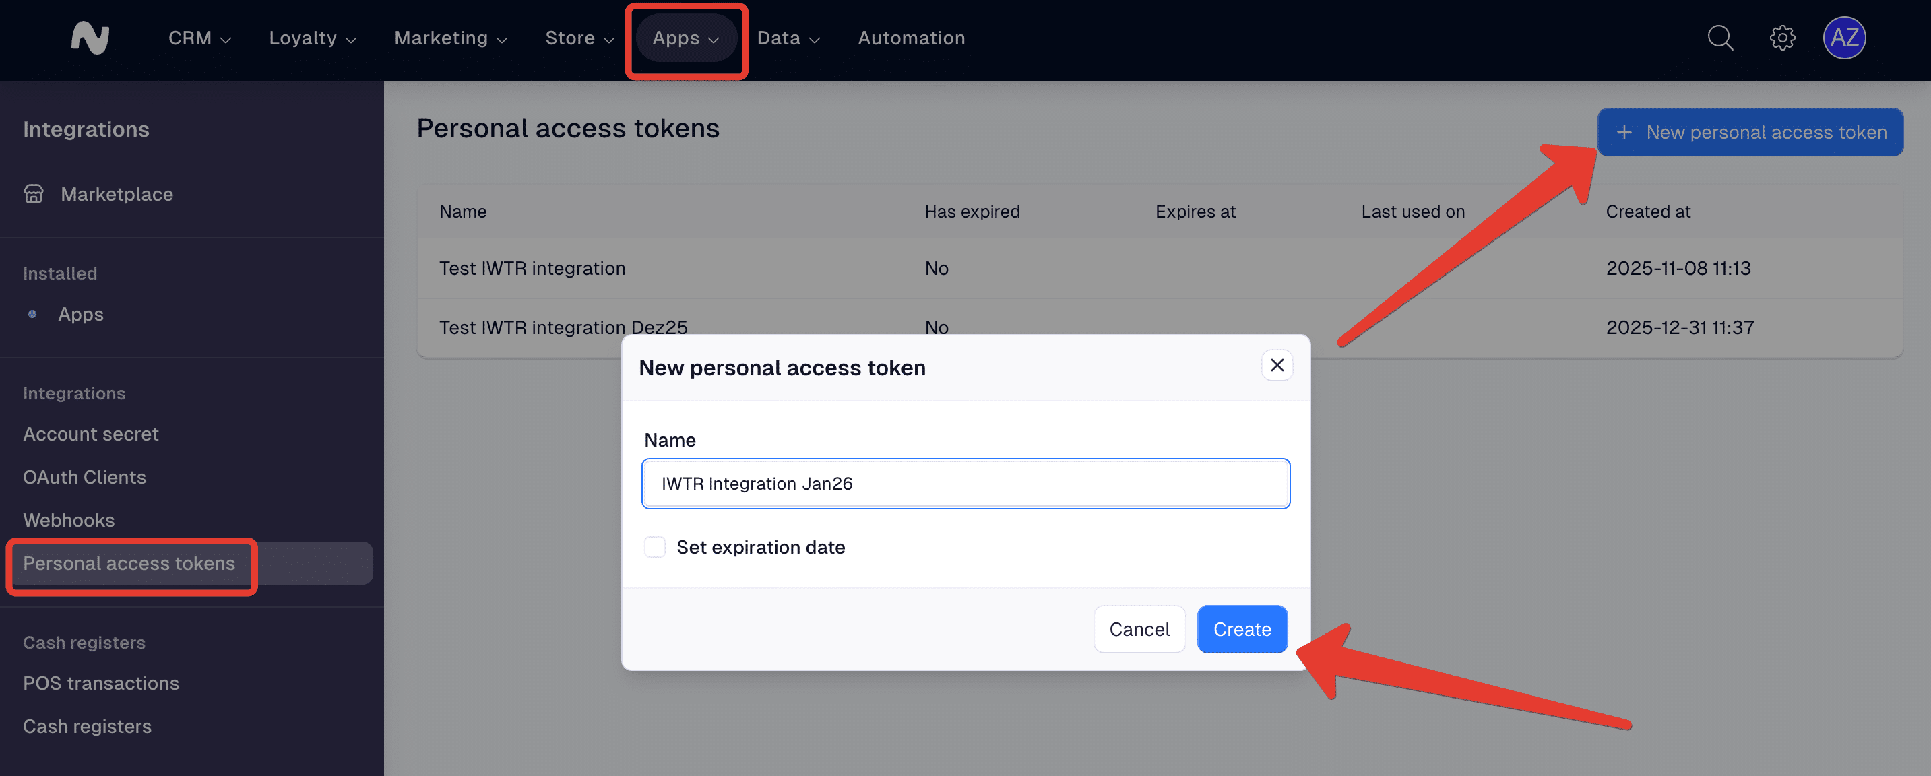
Task: Open Webhooks in the sidebar
Action: pyautogui.click(x=69, y=520)
